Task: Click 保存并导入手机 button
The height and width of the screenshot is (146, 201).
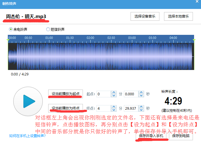Action: click(151, 136)
